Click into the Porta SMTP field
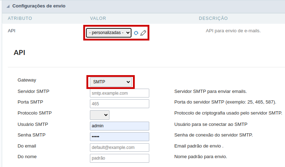 point(119,104)
